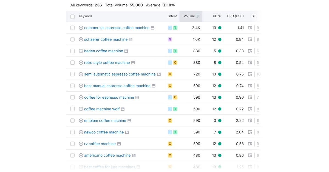Tick checkbox for 'coffee machine wolf'
This screenshot has width=329, height=172.
tap(73, 109)
